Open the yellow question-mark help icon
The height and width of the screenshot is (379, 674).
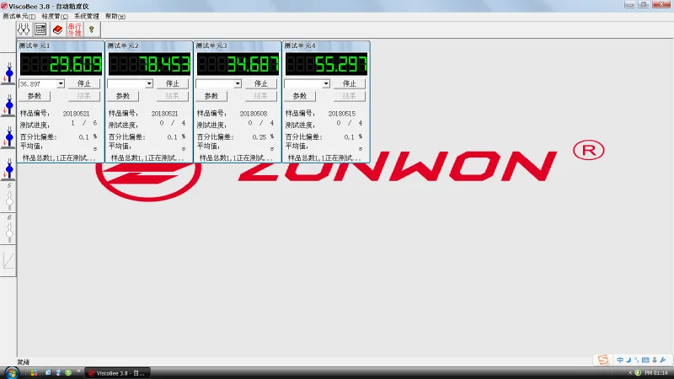(x=92, y=29)
